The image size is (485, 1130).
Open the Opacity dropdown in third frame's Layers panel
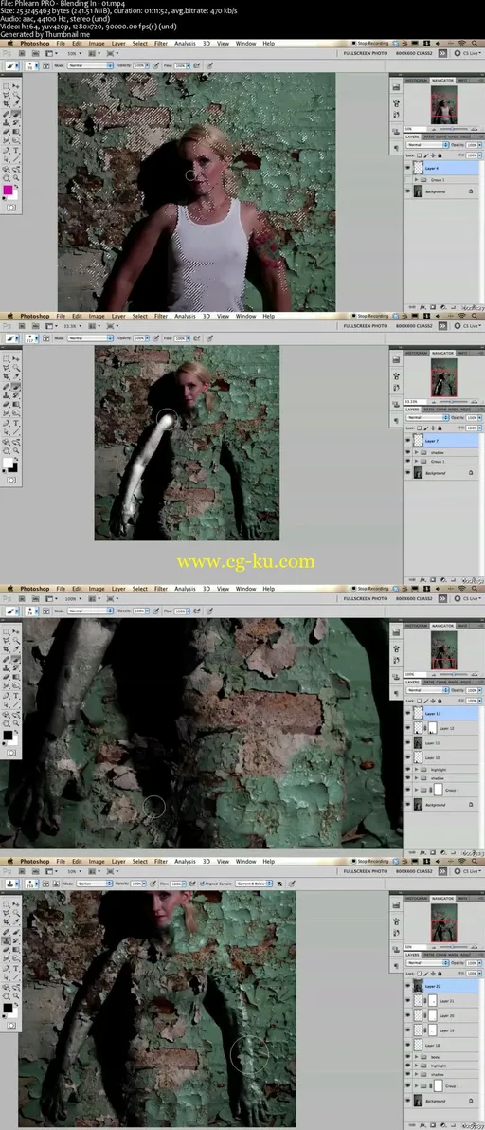pos(479,690)
